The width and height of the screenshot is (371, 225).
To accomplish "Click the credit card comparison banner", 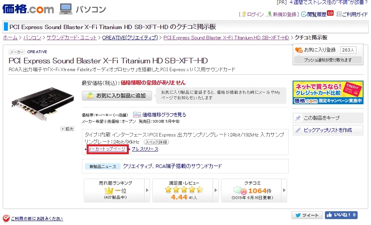I will pos(328,92).
